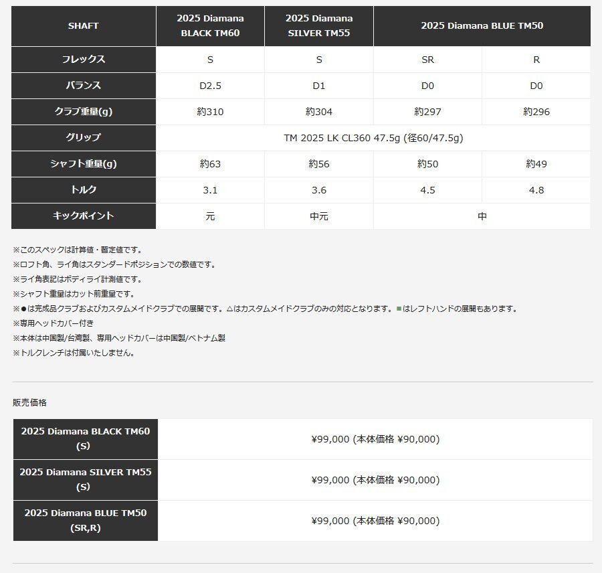Select the 2025 Diamana BLACK TM60 (S) price row
The height and width of the screenshot is (573, 602).
(x=85, y=439)
